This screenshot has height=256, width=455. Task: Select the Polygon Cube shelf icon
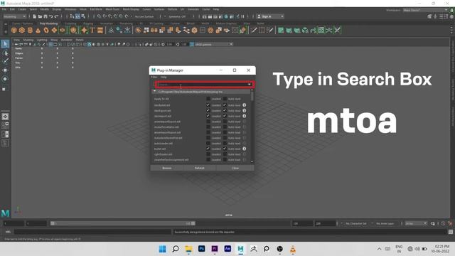coord(22,30)
